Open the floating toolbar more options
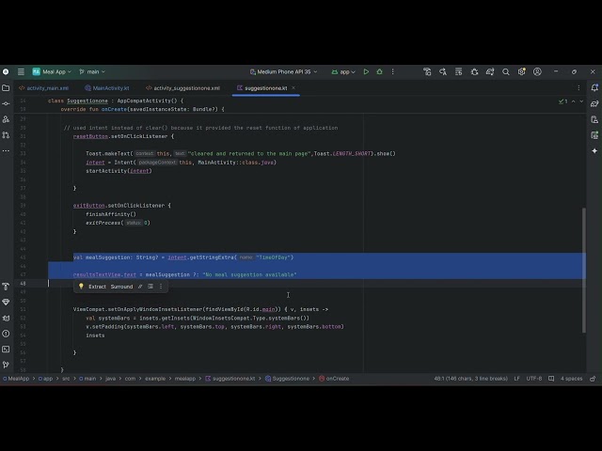This screenshot has height=451, width=602. pyautogui.click(x=161, y=287)
